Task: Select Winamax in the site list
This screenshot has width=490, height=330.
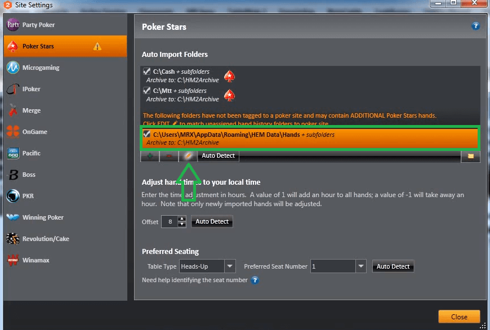Action: 65,260
